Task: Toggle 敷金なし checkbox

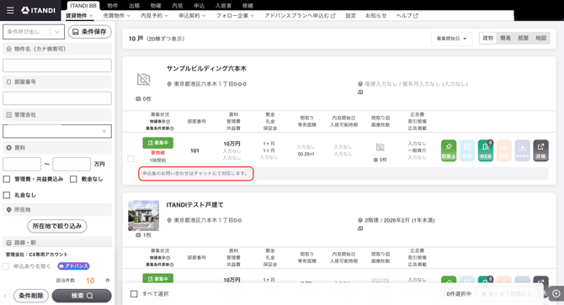Action: pyautogui.click(x=73, y=179)
